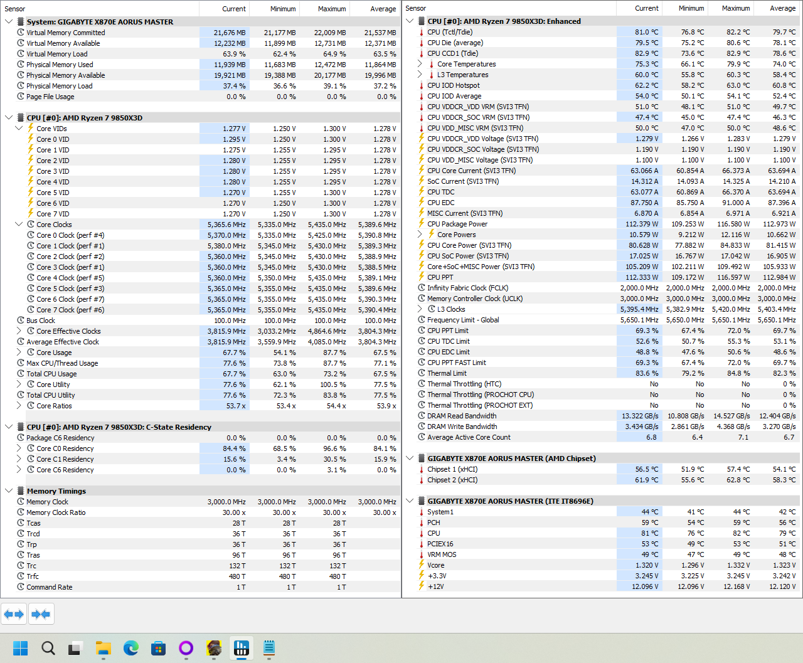Open File Explorer from the taskbar

(104, 648)
